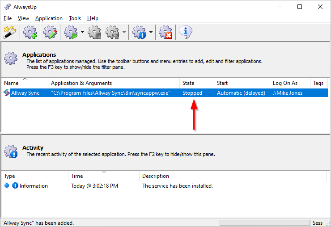Open the Restart application dropdown arrow
This screenshot has height=227, width=331.
124,32
